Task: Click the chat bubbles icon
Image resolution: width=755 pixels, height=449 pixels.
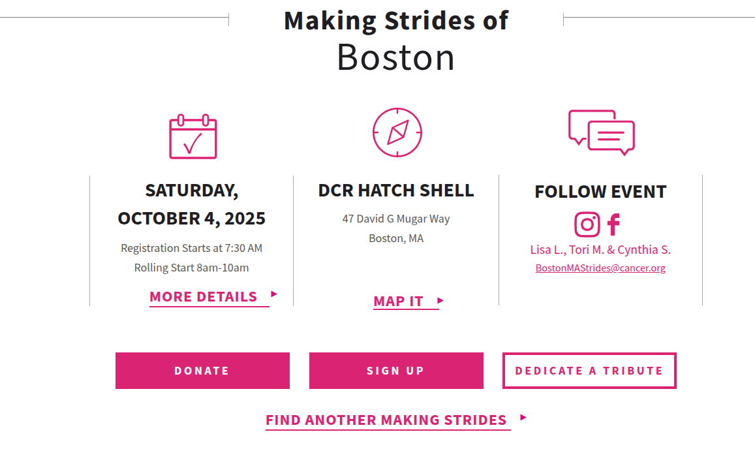Action: [601, 132]
